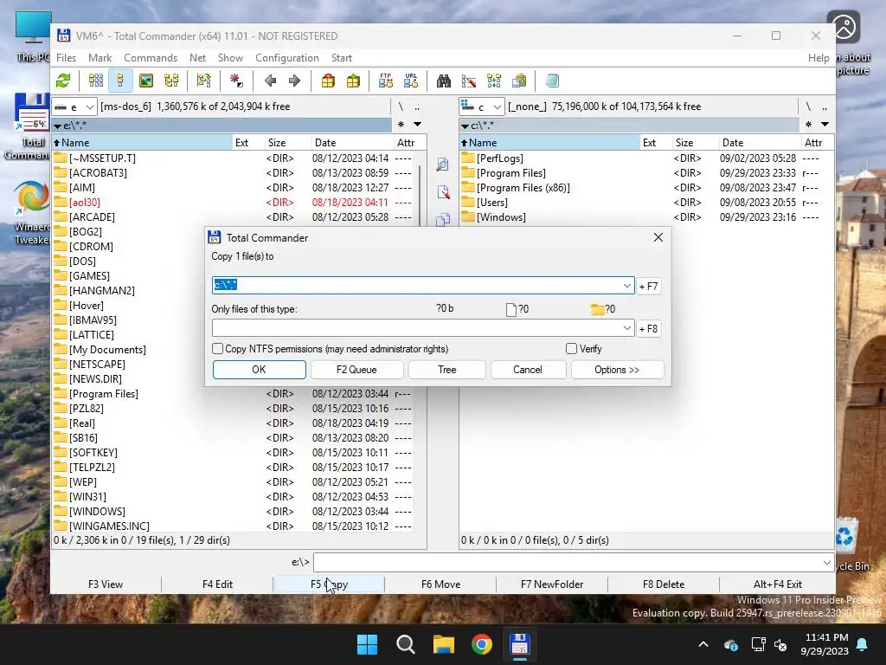The height and width of the screenshot is (665, 886).
Task: Click the right panel parent directory dots button
Action: click(825, 107)
